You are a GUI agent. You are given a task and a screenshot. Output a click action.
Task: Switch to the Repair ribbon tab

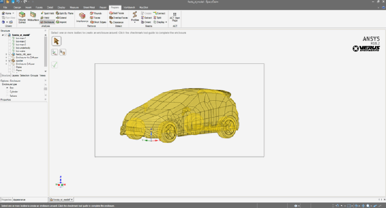[103, 8]
